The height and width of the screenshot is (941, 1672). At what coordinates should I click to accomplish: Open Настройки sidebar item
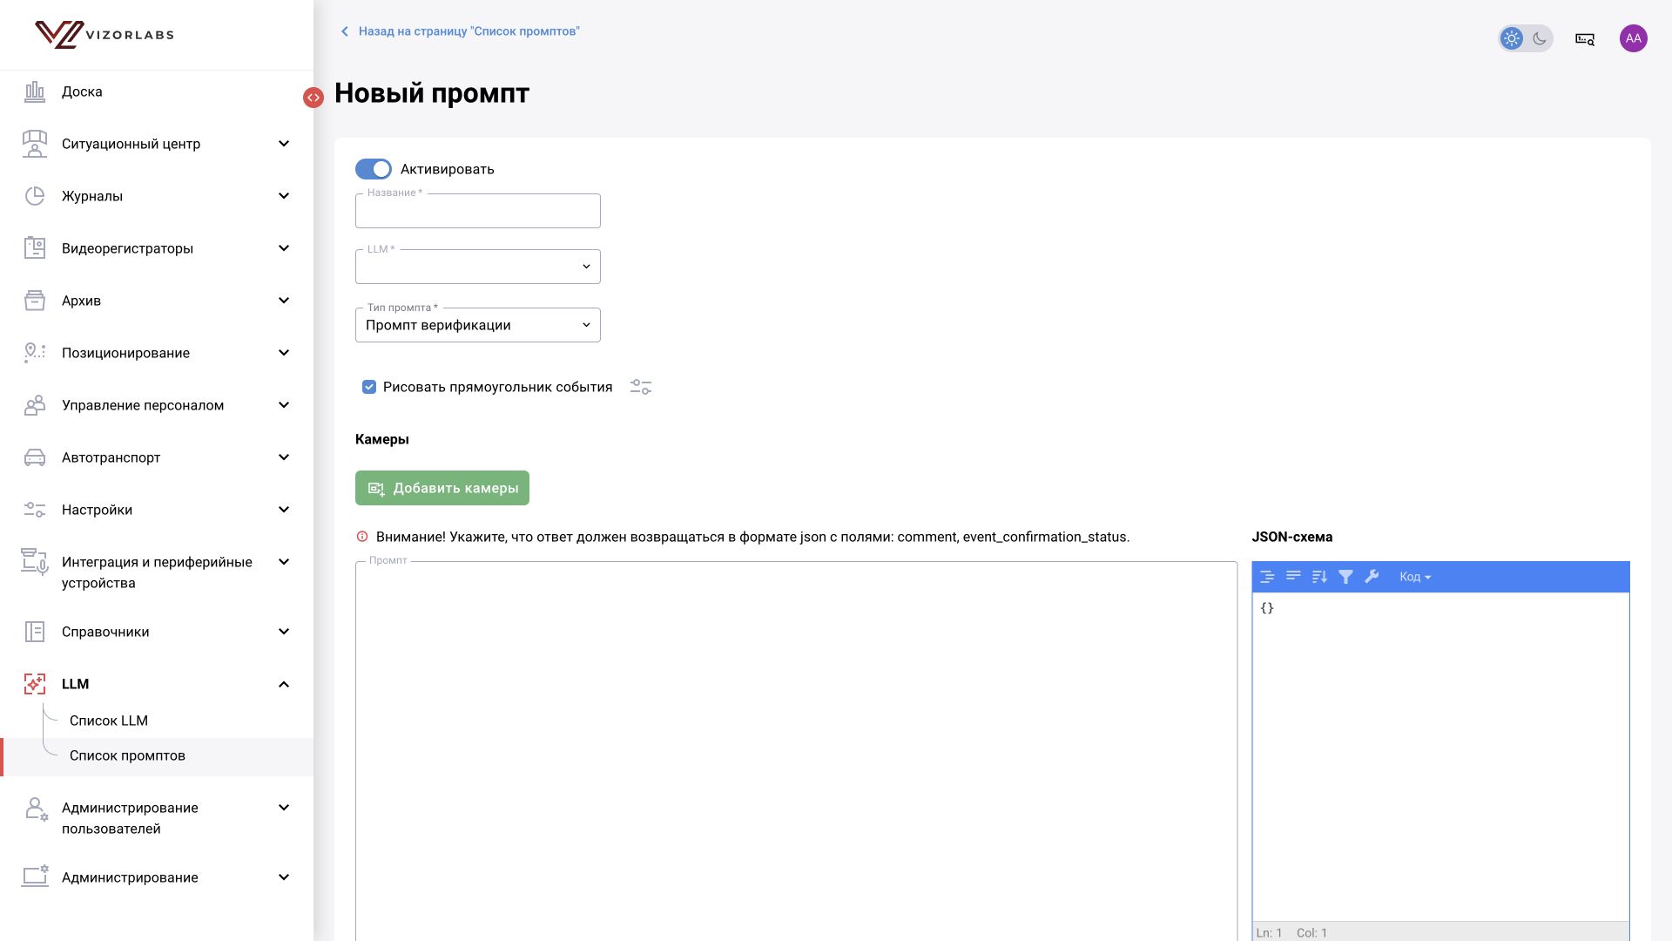pos(97,510)
